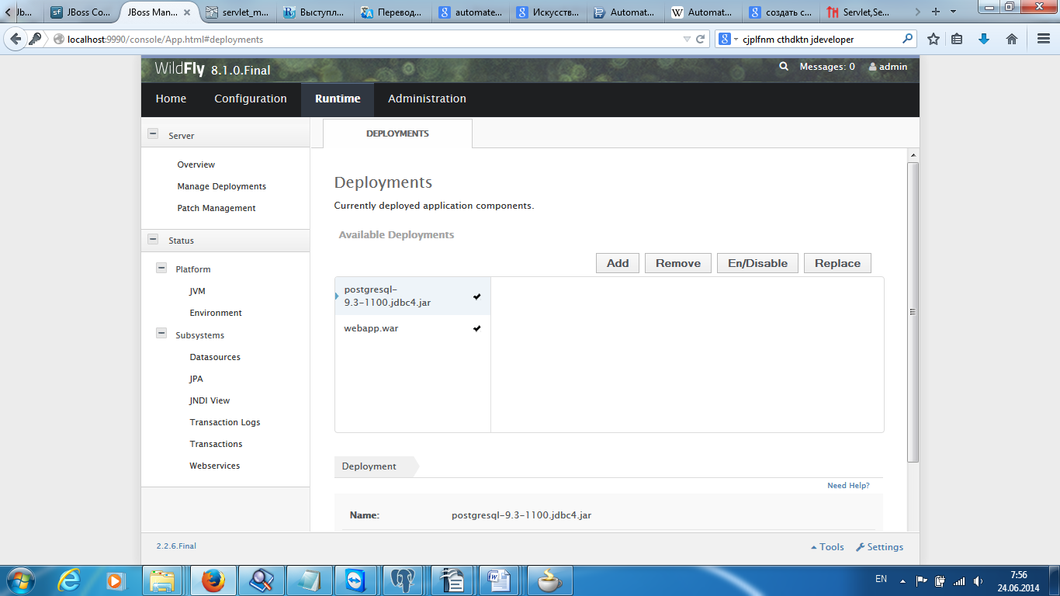Image resolution: width=1060 pixels, height=596 pixels.
Task: Bookmark this page with the star icon
Action: click(x=934, y=39)
